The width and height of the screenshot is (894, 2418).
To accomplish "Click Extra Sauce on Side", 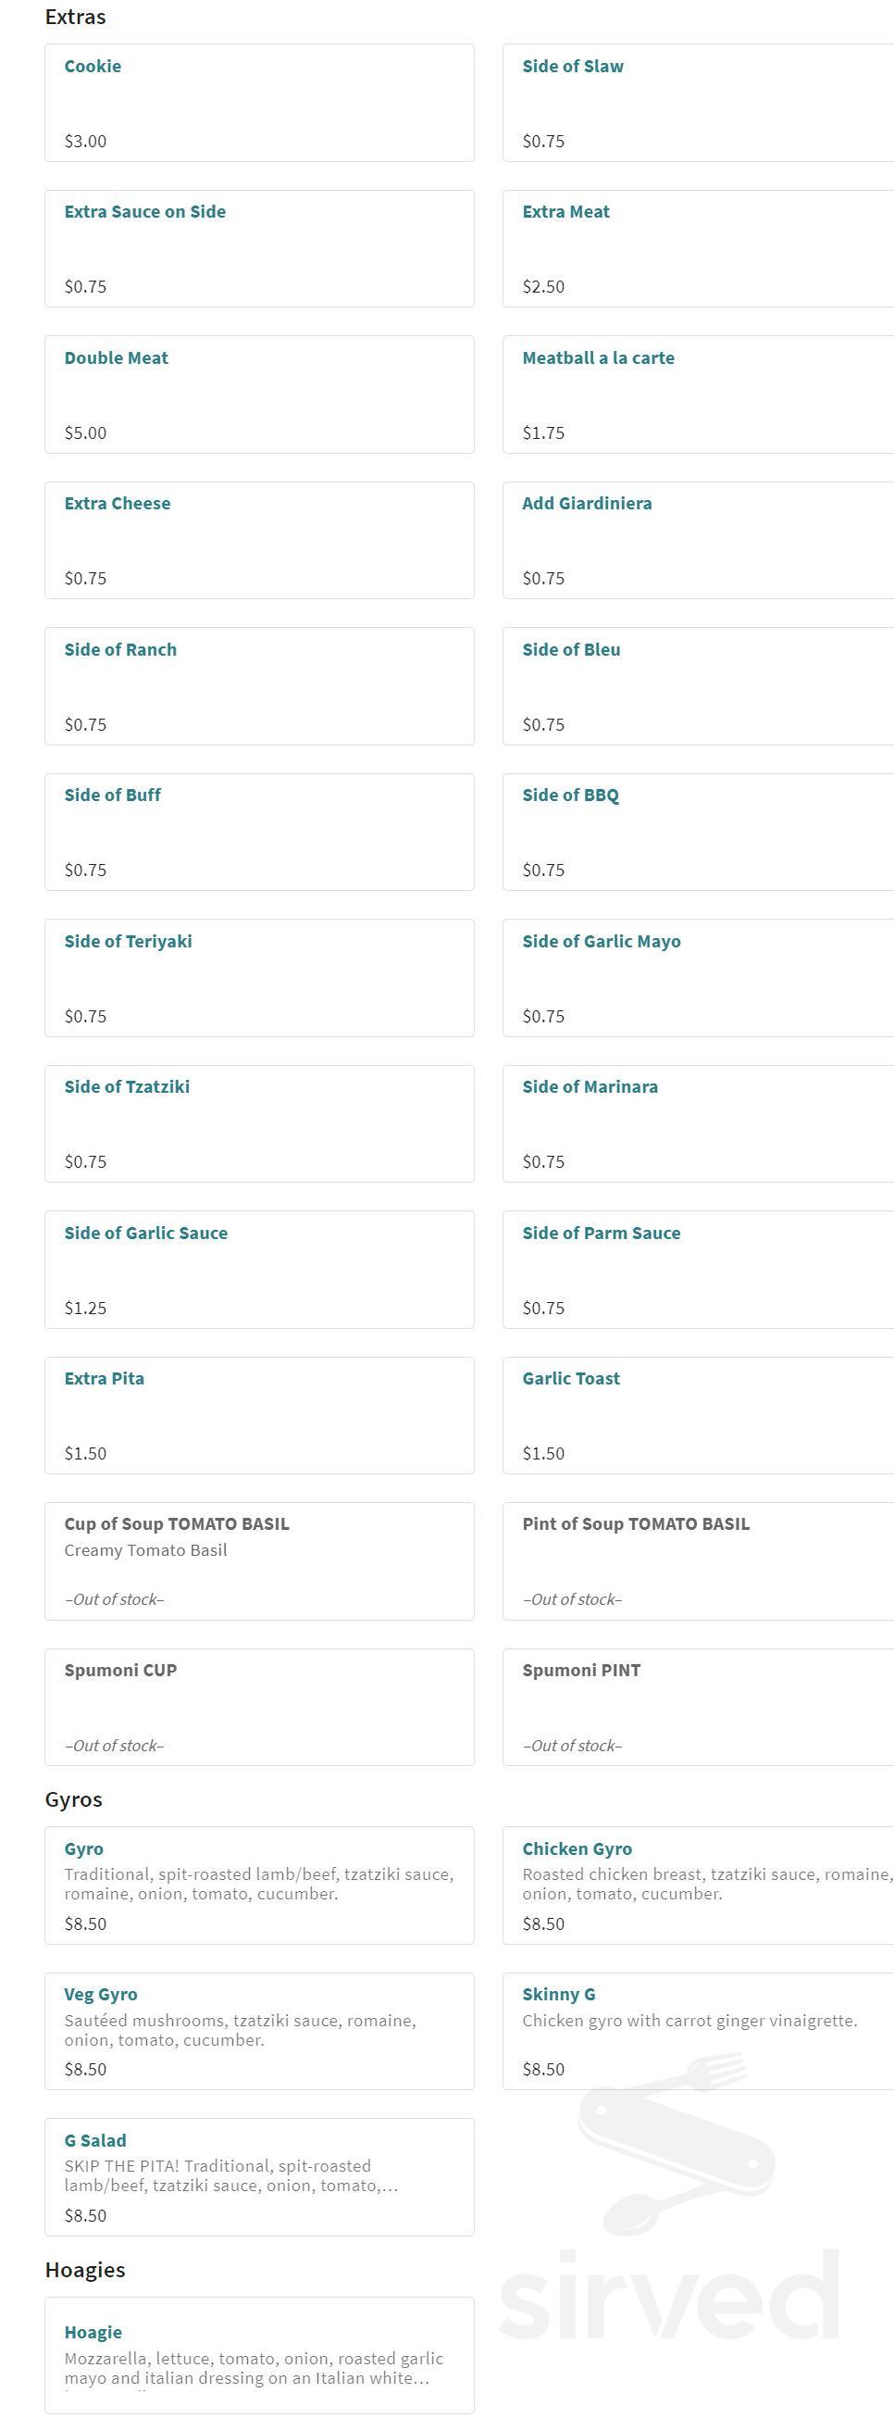I will [259, 249].
